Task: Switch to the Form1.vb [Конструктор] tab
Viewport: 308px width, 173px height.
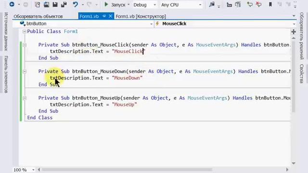Action: pyautogui.click(x=141, y=16)
